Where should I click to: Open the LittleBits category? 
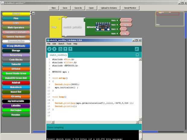click(16, 106)
